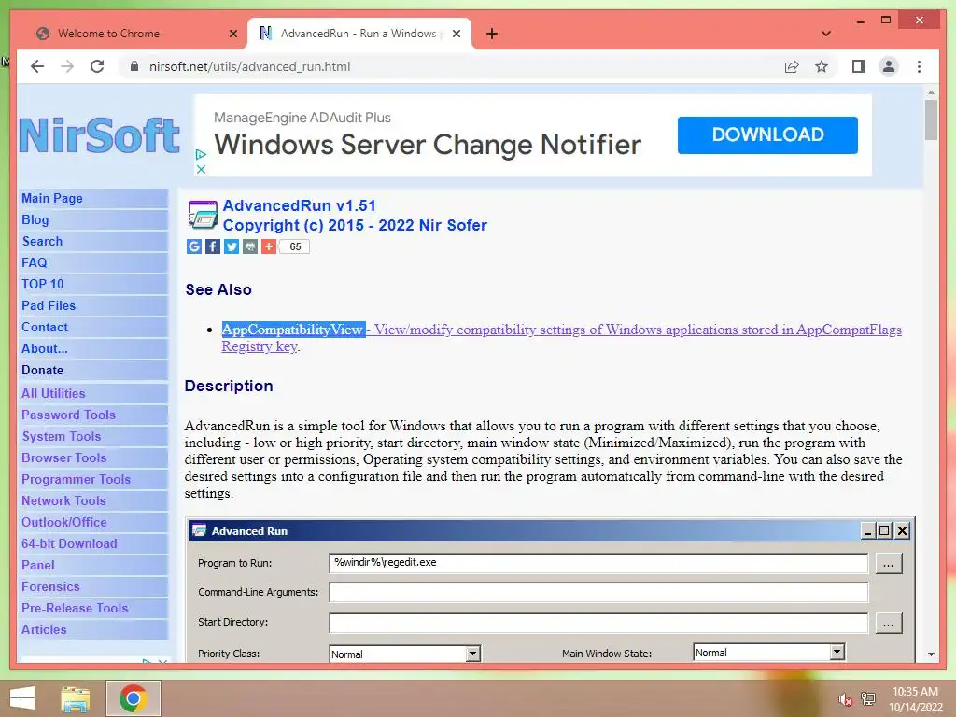Open Forensics sidebar link
The height and width of the screenshot is (717, 956).
[x=50, y=586]
